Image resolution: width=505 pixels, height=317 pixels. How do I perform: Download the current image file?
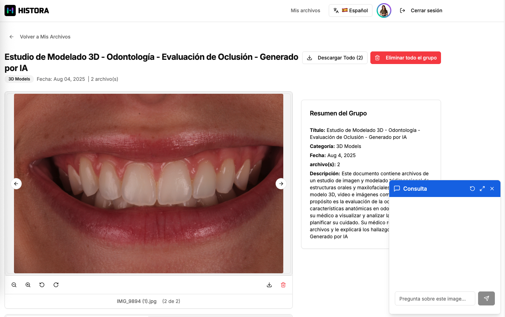tap(269, 285)
